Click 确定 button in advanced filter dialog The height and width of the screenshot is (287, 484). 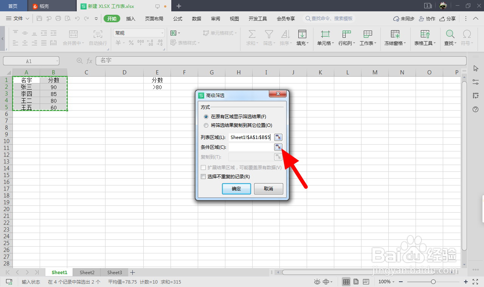tap(236, 189)
